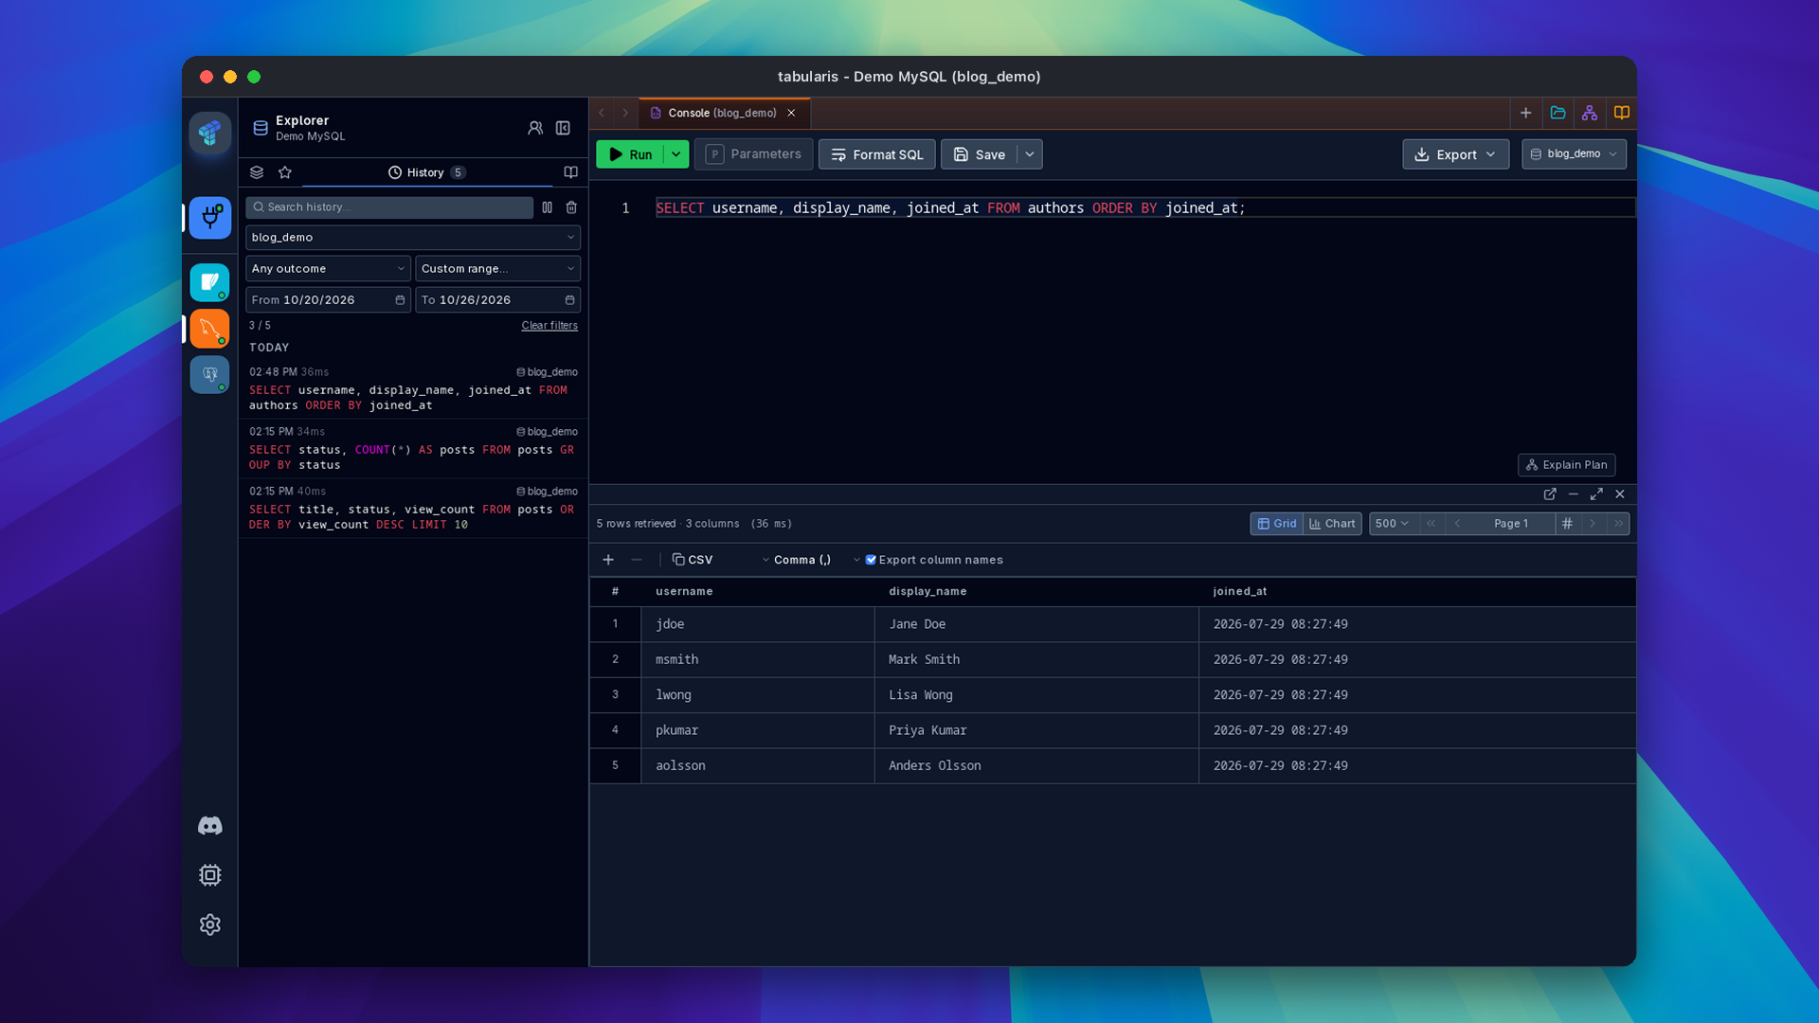Open the schema diagram icon in tab bar
The height and width of the screenshot is (1023, 1819).
click(1590, 113)
